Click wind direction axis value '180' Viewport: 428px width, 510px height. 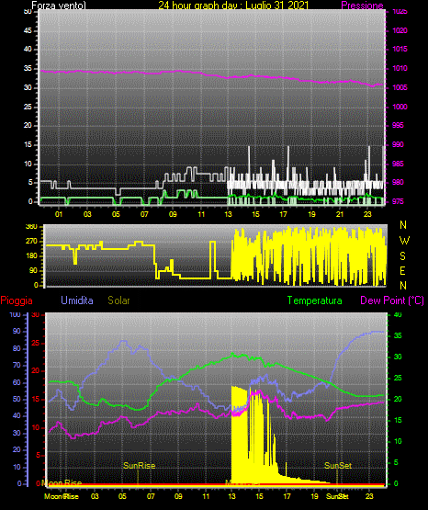tap(31, 256)
